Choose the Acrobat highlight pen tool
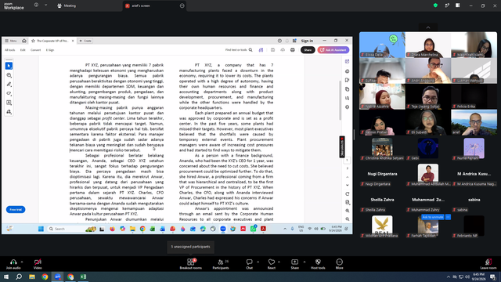Image resolution: width=501 pixels, height=282 pixels. (x=9, y=85)
